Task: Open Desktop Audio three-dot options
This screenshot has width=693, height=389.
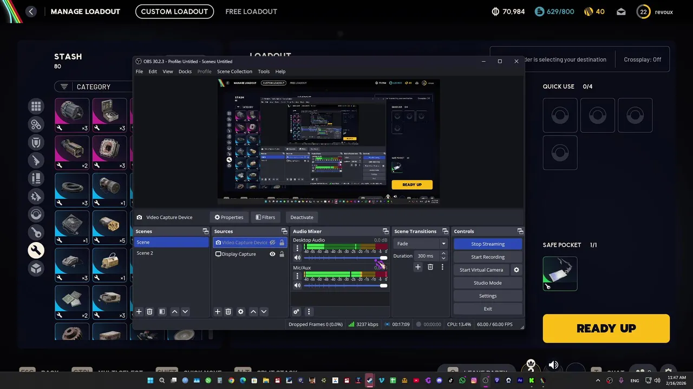Action: tap(297, 249)
